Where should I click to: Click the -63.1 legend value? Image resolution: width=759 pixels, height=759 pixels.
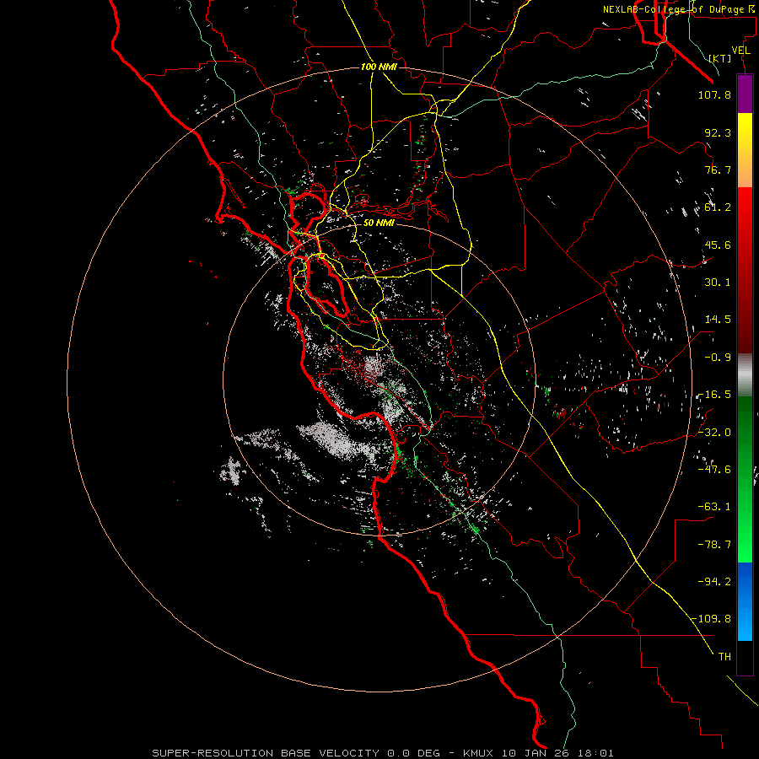[x=714, y=507]
